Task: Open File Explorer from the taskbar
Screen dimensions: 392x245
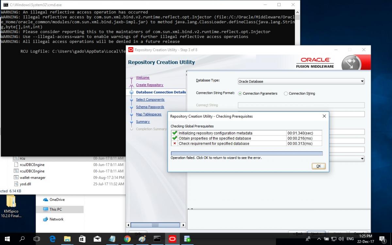Action: pyautogui.click(x=67, y=239)
